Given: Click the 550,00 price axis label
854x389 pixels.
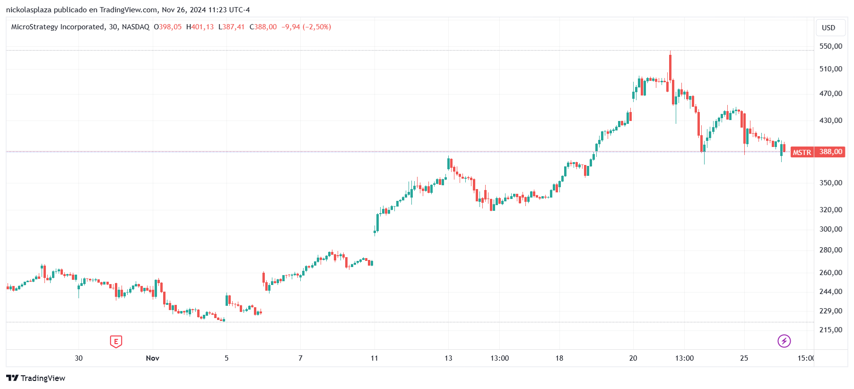Looking at the screenshot, I should point(830,46).
